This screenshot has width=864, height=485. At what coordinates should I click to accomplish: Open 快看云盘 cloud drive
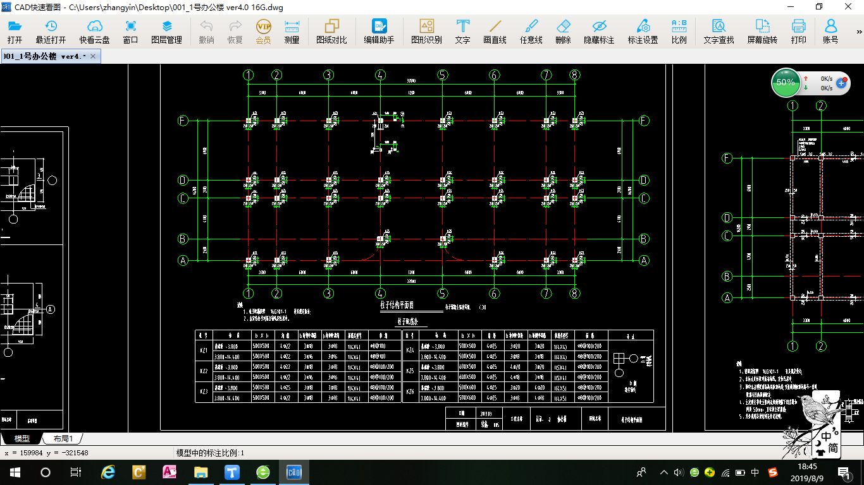94,31
